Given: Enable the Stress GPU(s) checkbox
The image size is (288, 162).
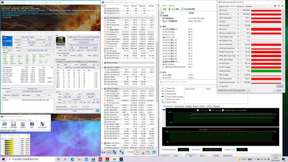Looking at the screenshot, I should [166, 102].
